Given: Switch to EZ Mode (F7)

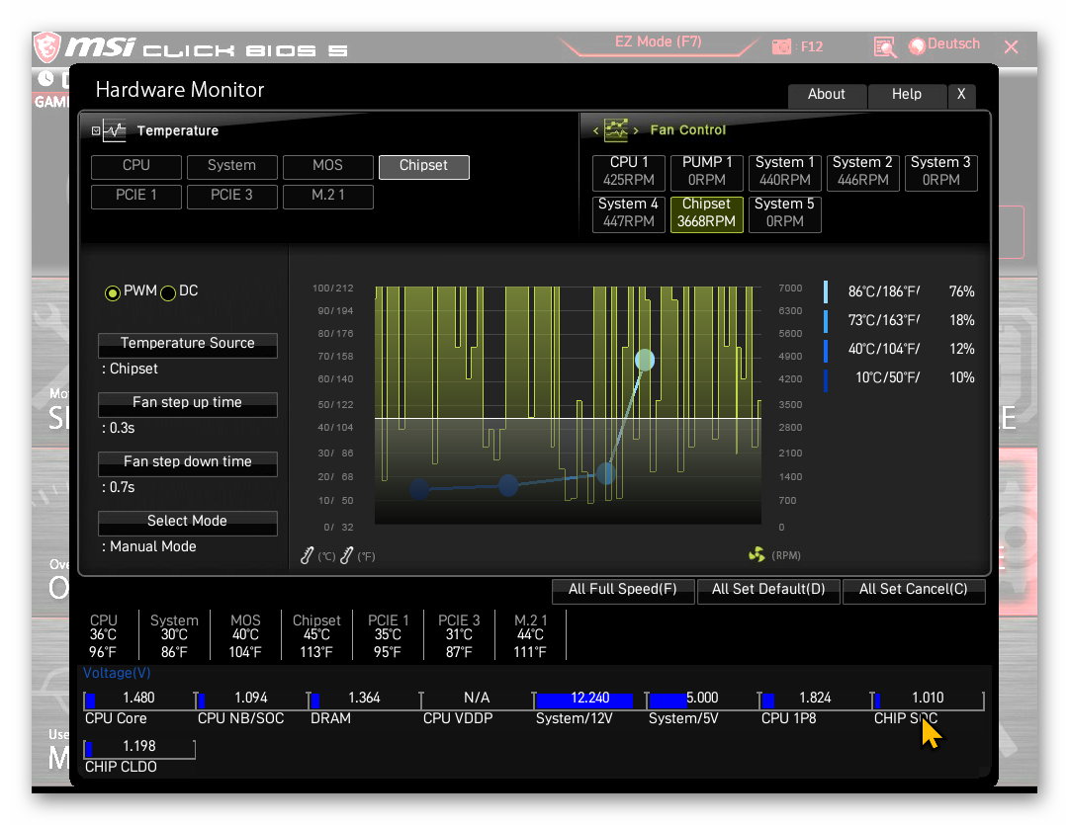Looking at the screenshot, I should coord(658,42).
